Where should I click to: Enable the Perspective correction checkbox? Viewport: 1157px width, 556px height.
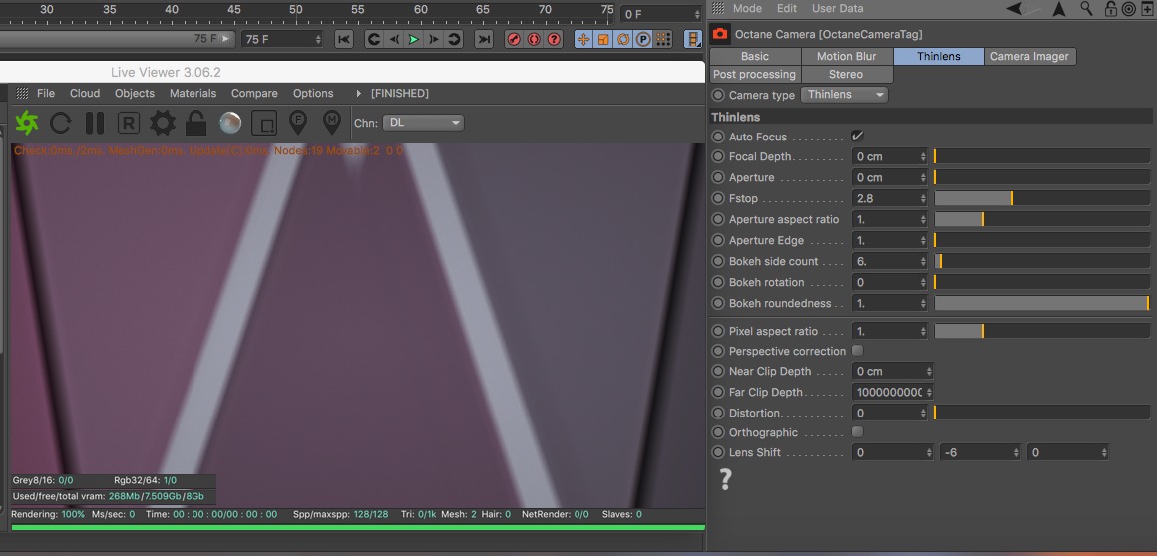click(857, 351)
